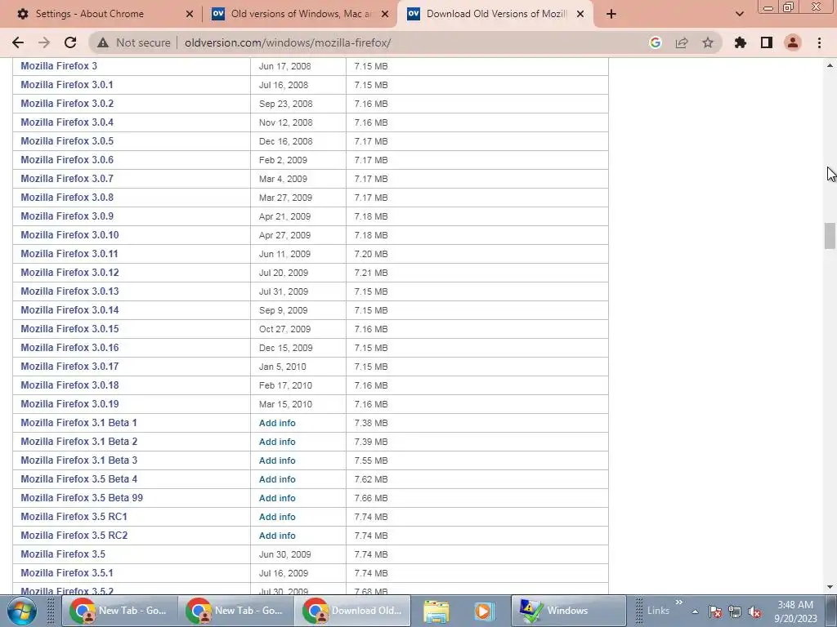Screen dimensions: 837x627
Task: Click Add info for Firefox 3.5 RC1
Action: (277, 517)
